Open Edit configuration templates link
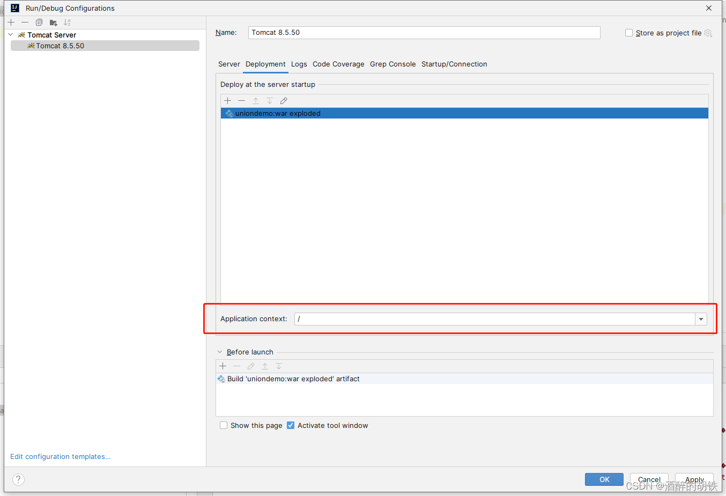The height and width of the screenshot is (496, 726). pos(61,457)
